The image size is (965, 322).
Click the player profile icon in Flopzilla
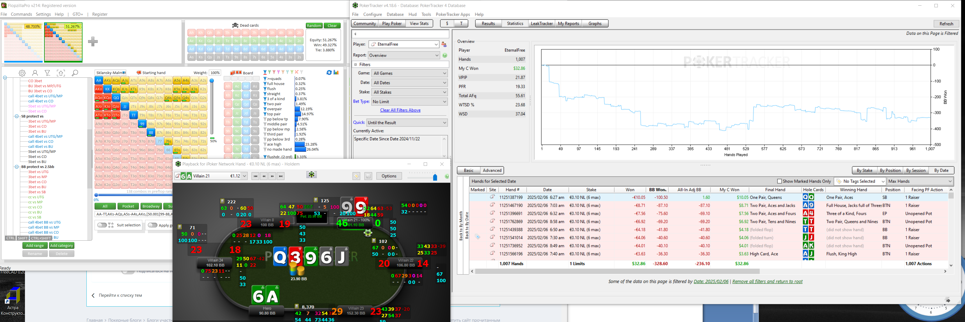click(35, 73)
